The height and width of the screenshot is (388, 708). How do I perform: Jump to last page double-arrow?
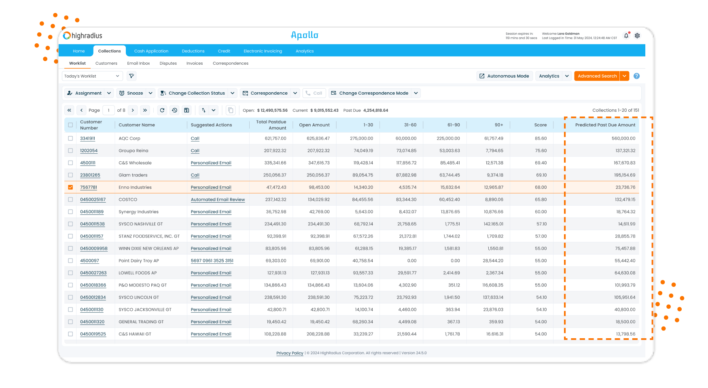point(145,110)
